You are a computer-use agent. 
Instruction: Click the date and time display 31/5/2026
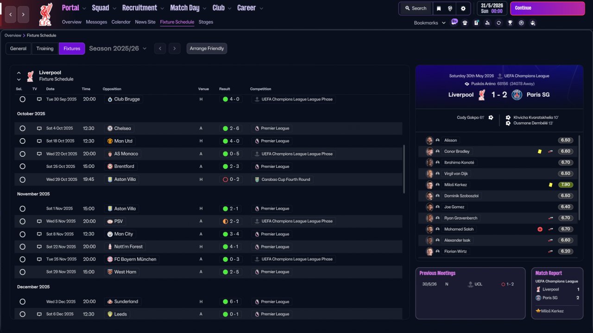(491, 8)
